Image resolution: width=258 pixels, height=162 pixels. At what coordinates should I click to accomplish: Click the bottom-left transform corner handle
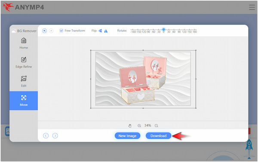click(x=91, y=108)
